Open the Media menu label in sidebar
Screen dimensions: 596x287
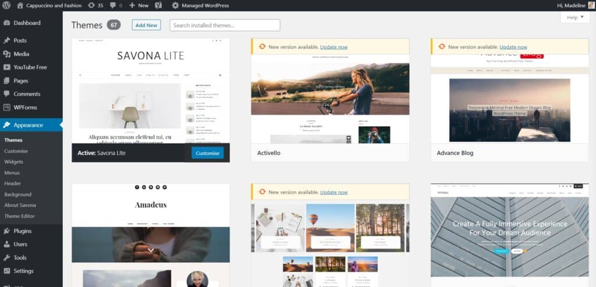(x=22, y=54)
